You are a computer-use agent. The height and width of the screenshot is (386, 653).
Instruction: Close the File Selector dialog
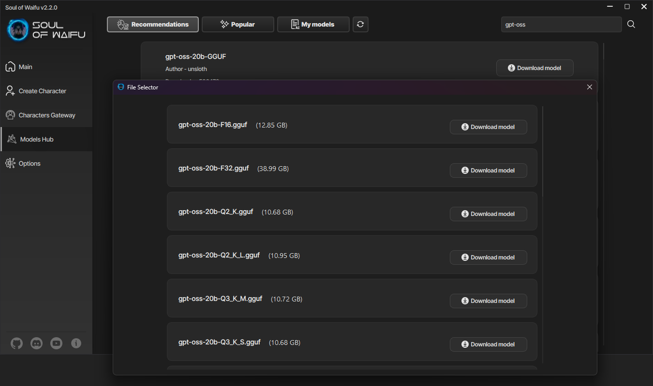click(x=589, y=87)
